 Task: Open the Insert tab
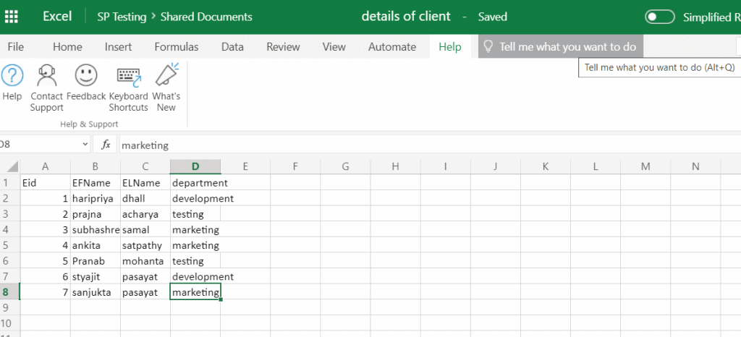coord(118,47)
